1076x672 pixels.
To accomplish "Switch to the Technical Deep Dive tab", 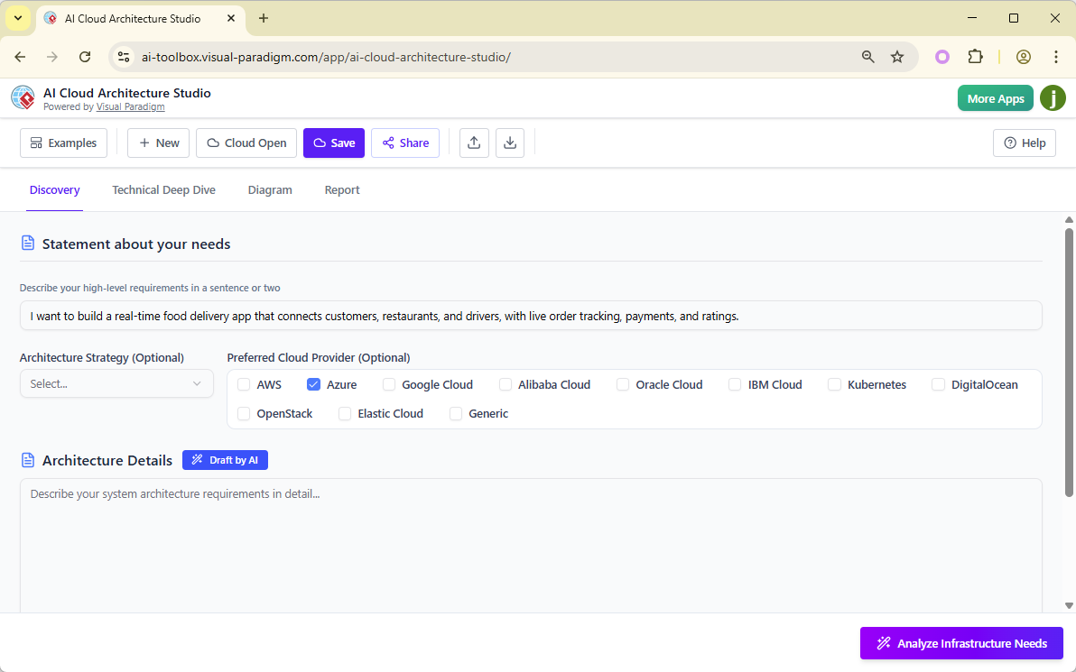I will pyautogui.click(x=163, y=189).
